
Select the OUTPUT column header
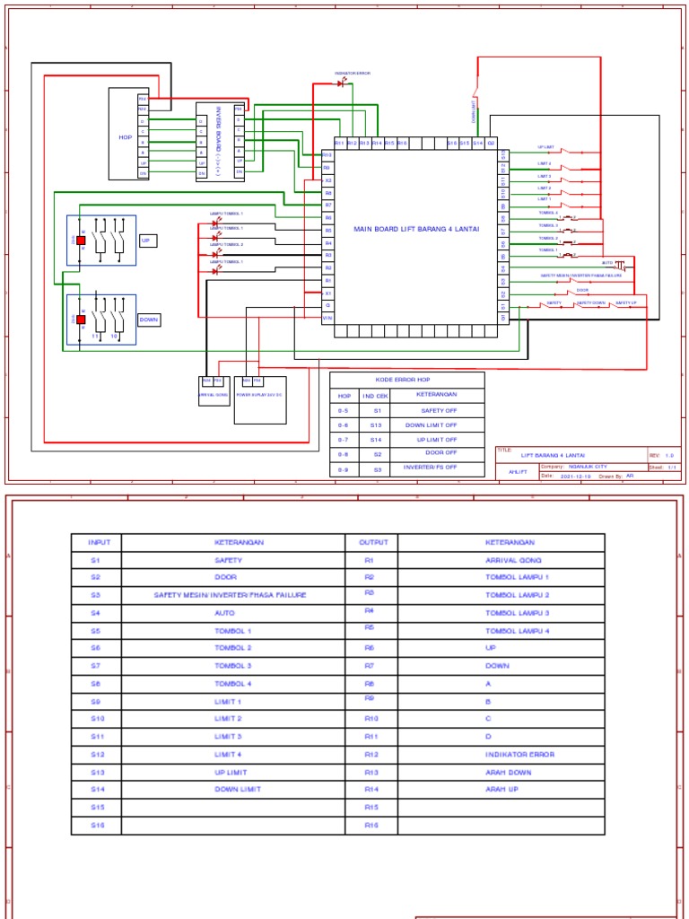pos(372,542)
